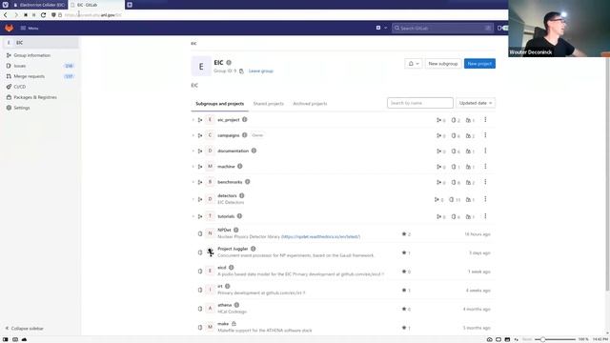Switch to Archived projects tab

tap(310, 104)
